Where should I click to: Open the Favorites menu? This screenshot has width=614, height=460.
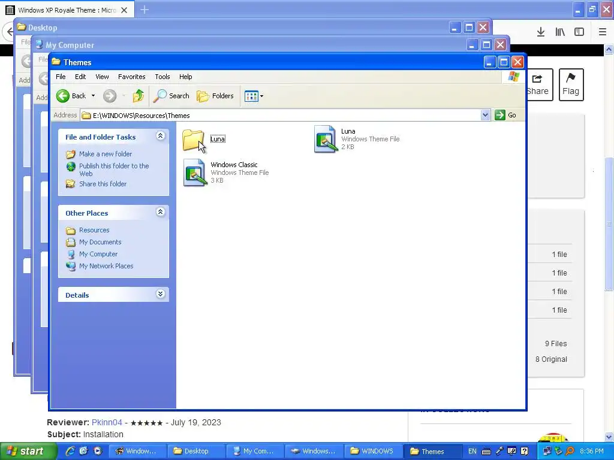(x=131, y=77)
